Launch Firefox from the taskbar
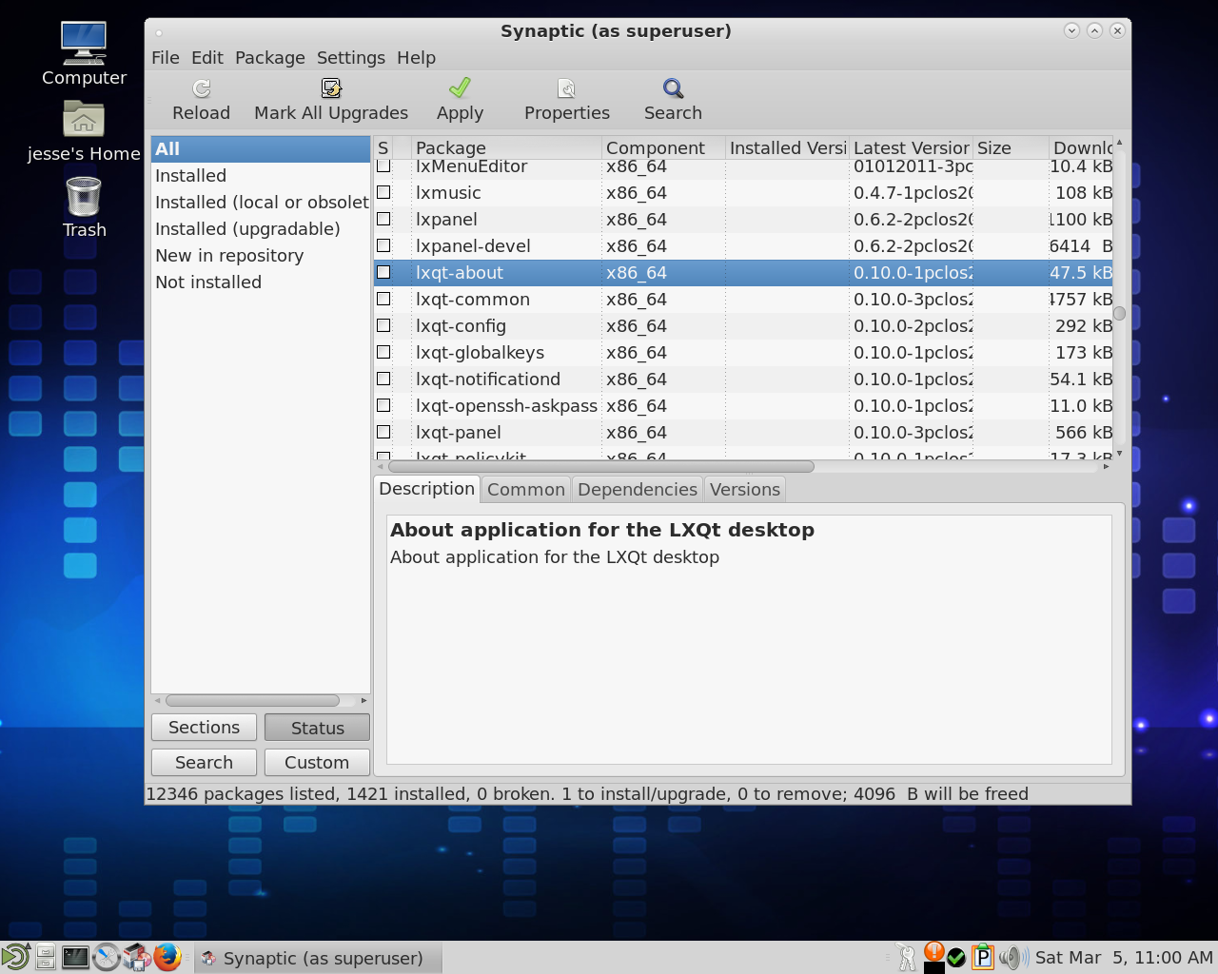 coord(167,957)
